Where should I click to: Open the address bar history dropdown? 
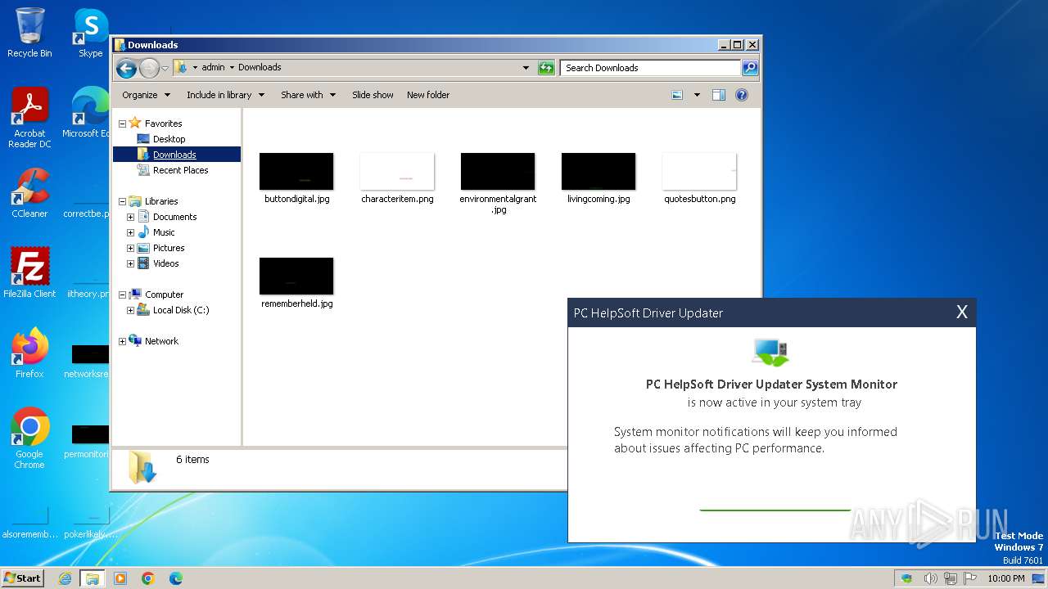pos(526,68)
